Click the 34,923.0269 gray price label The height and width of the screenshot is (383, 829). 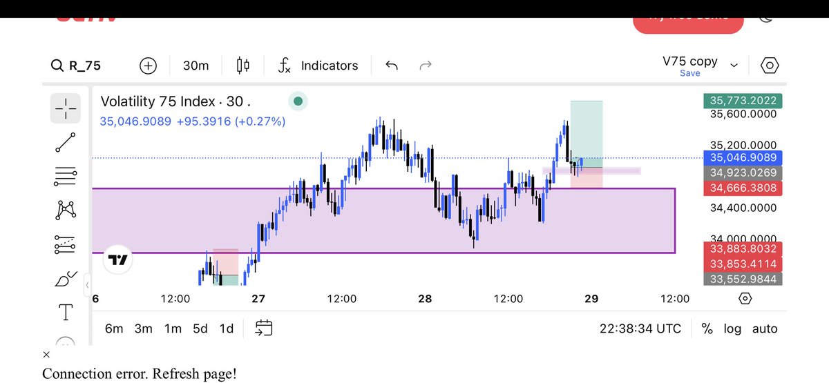point(743,173)
